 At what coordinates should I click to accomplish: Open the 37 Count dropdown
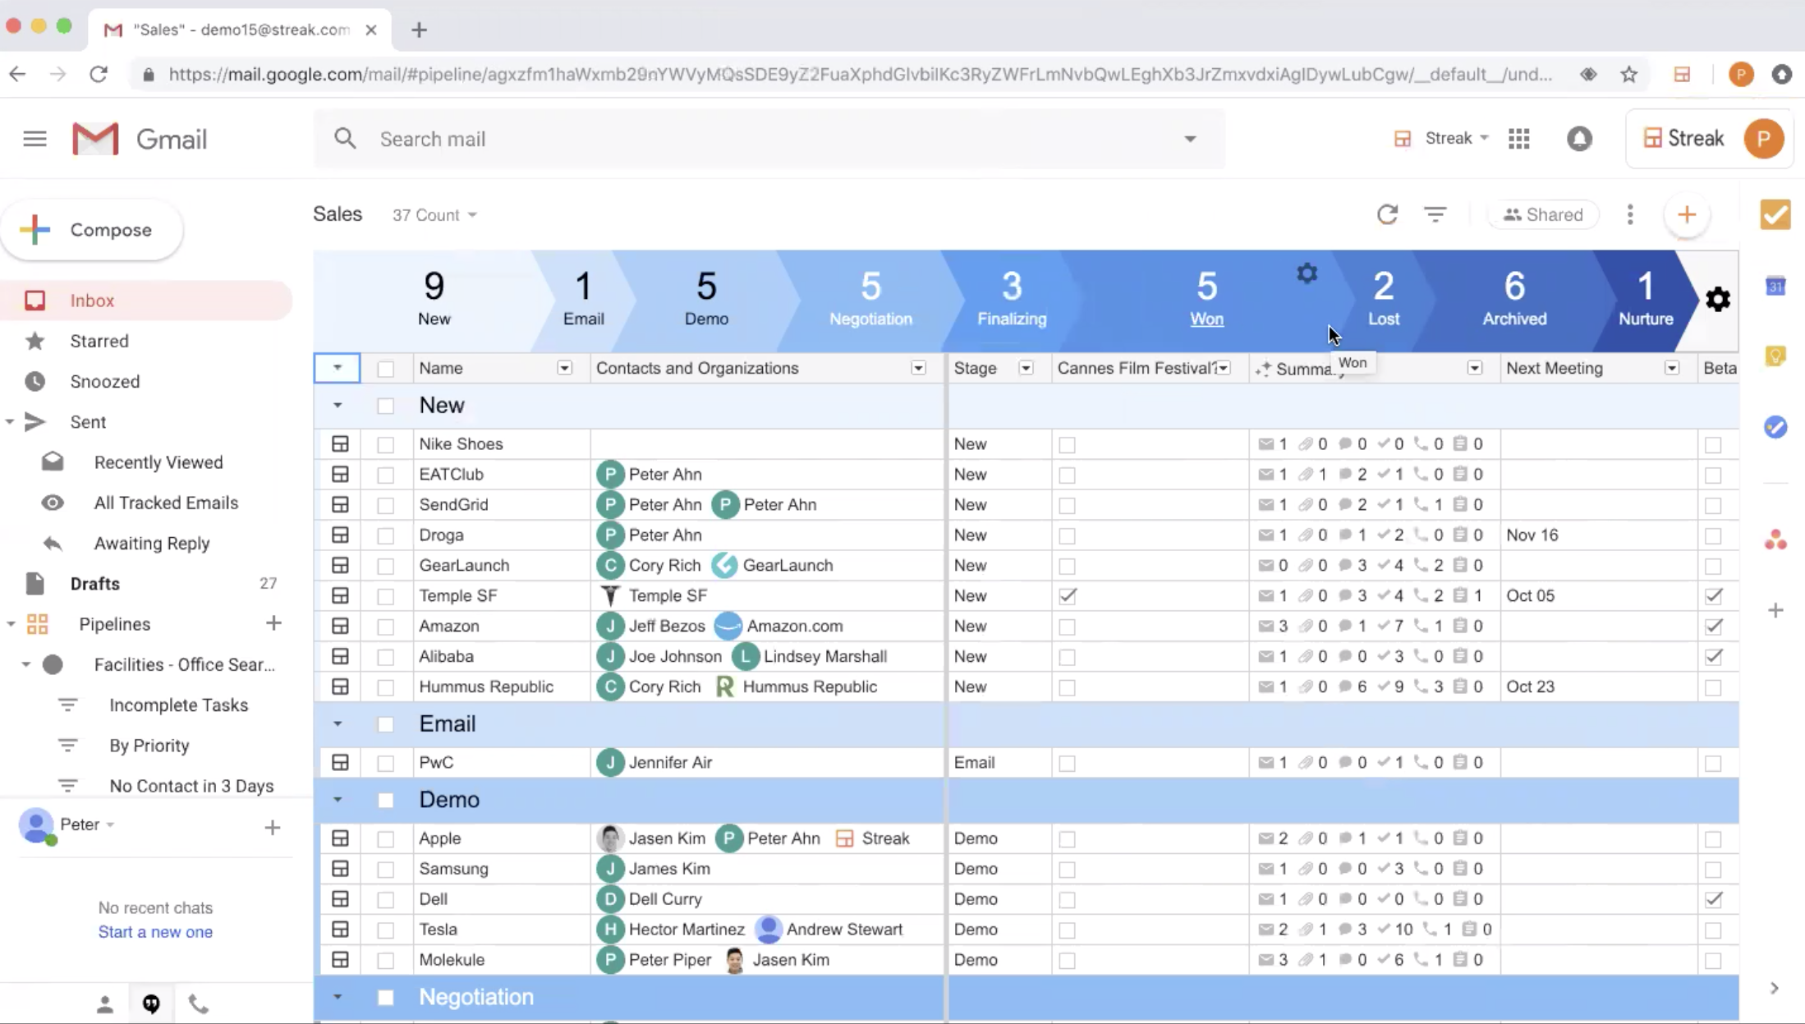coord(434,214)
